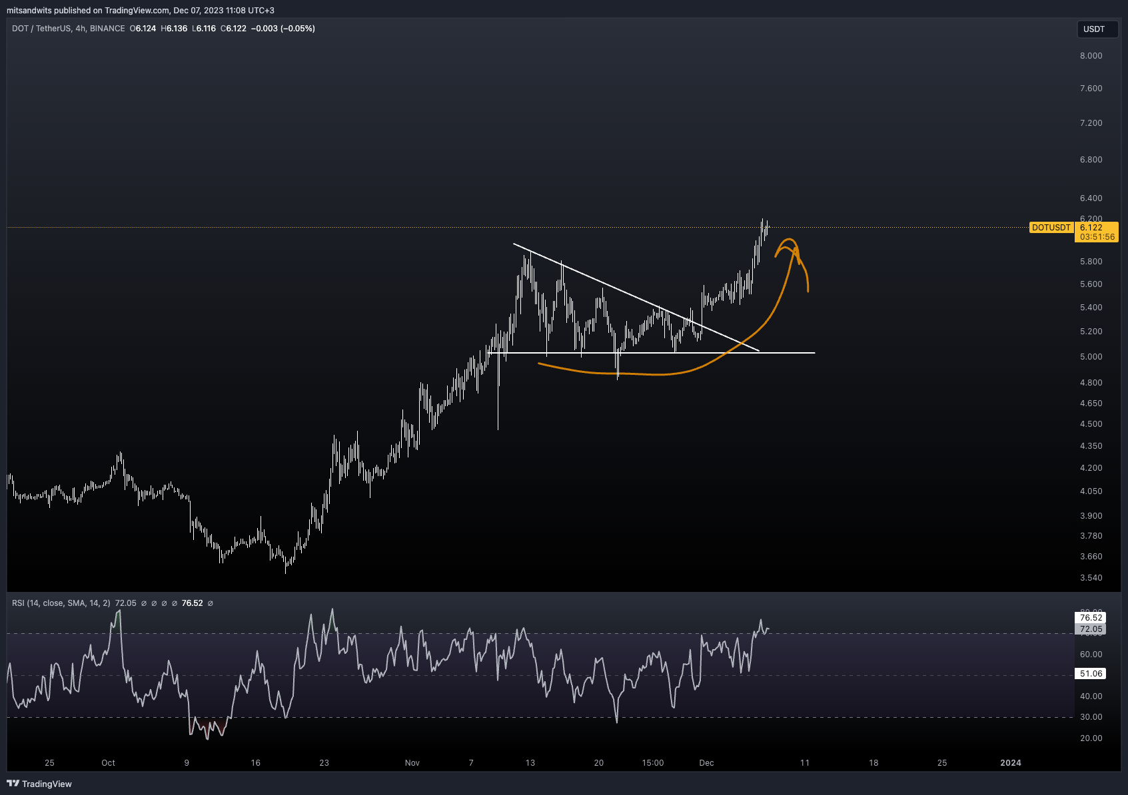The width and height of the screenshot is (1128, 795).
Task: Click the high value H6.136
Action: (x=174, y=29)
